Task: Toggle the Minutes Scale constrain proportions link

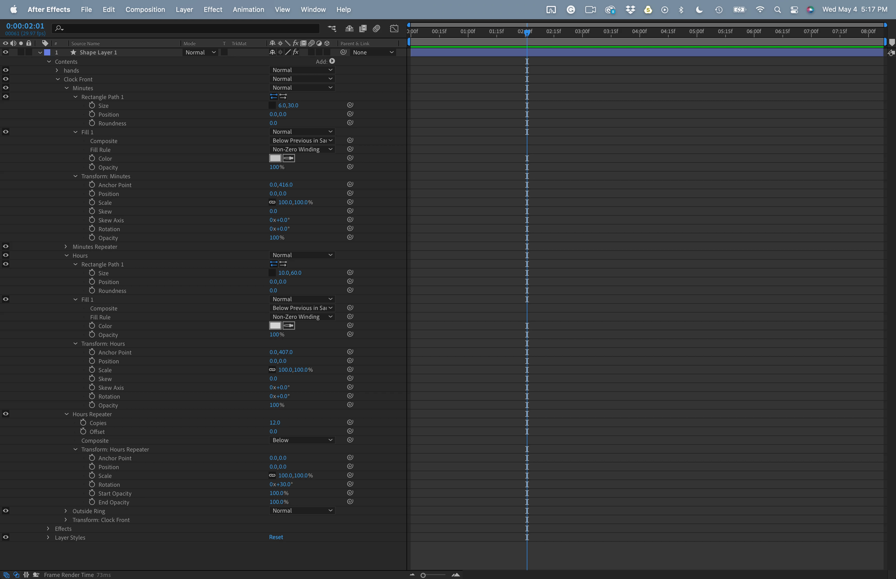Action: [x=272, y=202]
